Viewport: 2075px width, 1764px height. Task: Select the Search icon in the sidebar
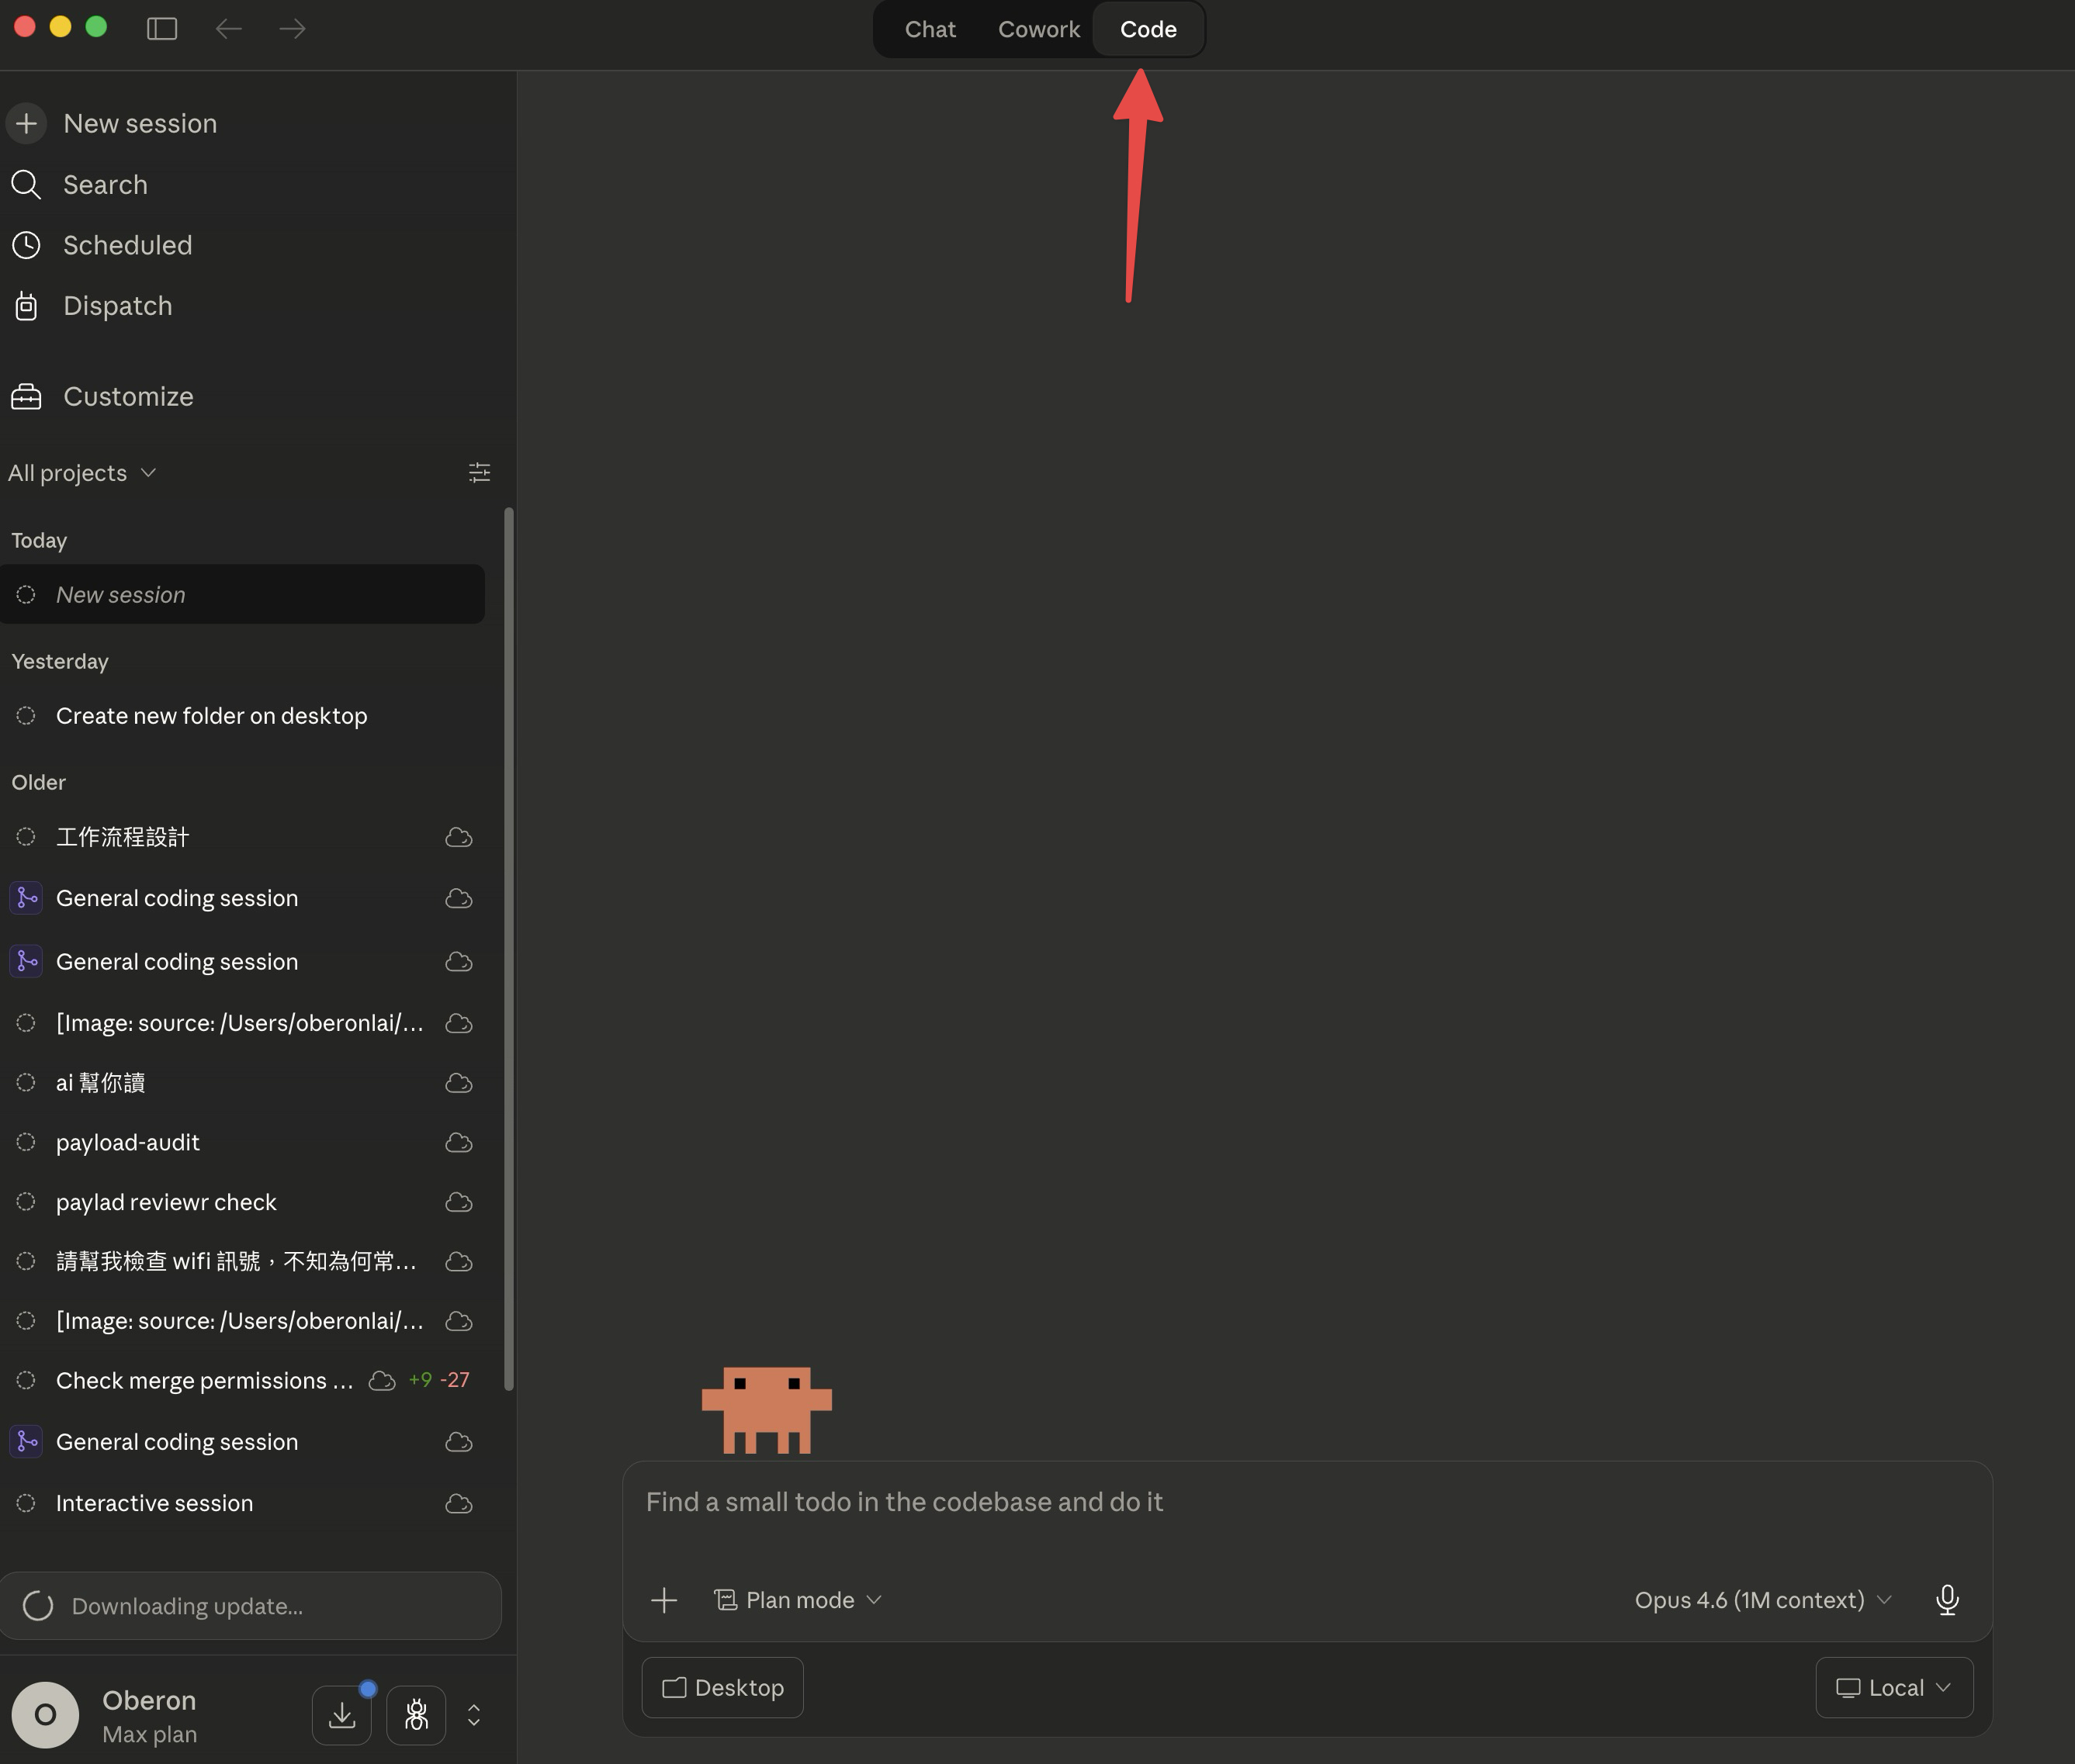[26, 184]
